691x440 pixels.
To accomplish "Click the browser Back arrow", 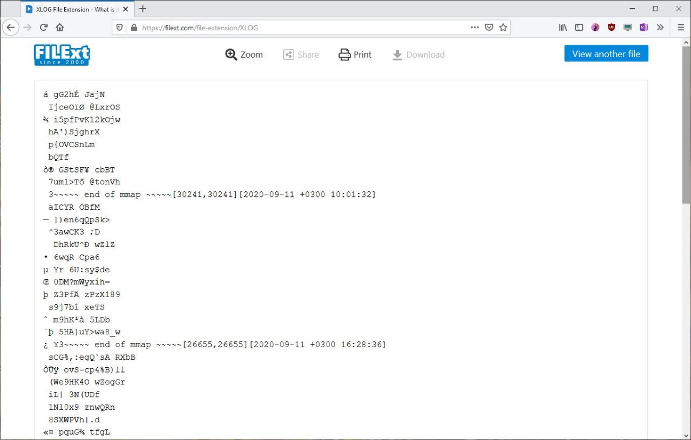I will (11, 27).
